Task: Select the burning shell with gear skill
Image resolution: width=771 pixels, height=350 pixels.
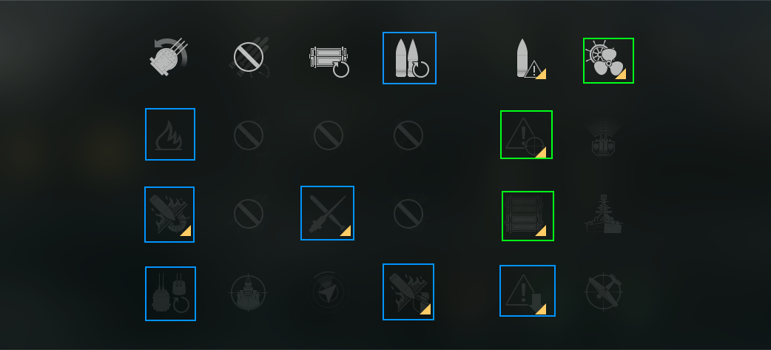Action: click(169, 215)
